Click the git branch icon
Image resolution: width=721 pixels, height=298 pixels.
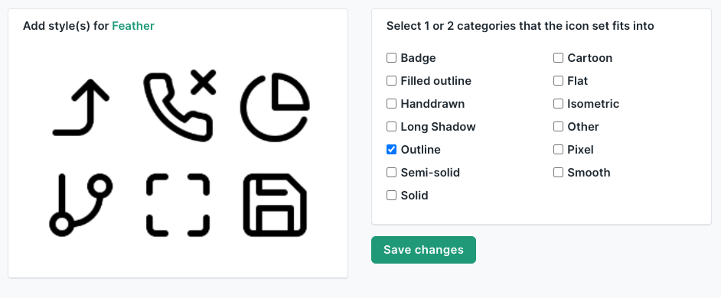(81, 206)
